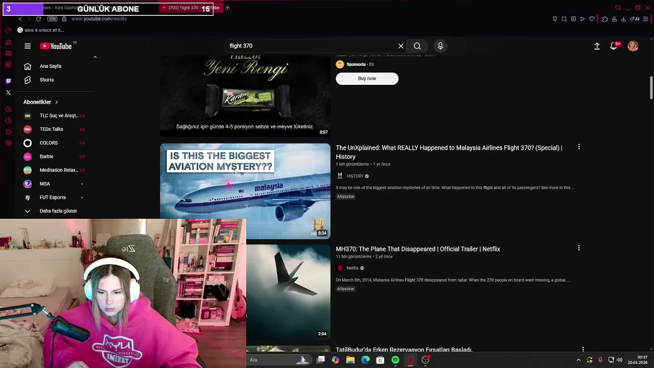Open the Netflix channel link
The height and width of the screenshot is (368, 654).
[353, 268]
